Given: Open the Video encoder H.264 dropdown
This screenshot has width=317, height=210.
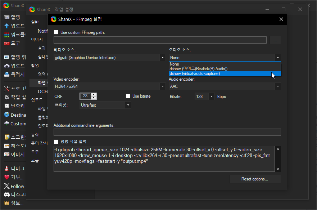Looking at the screenshot, I should point(110,86).
